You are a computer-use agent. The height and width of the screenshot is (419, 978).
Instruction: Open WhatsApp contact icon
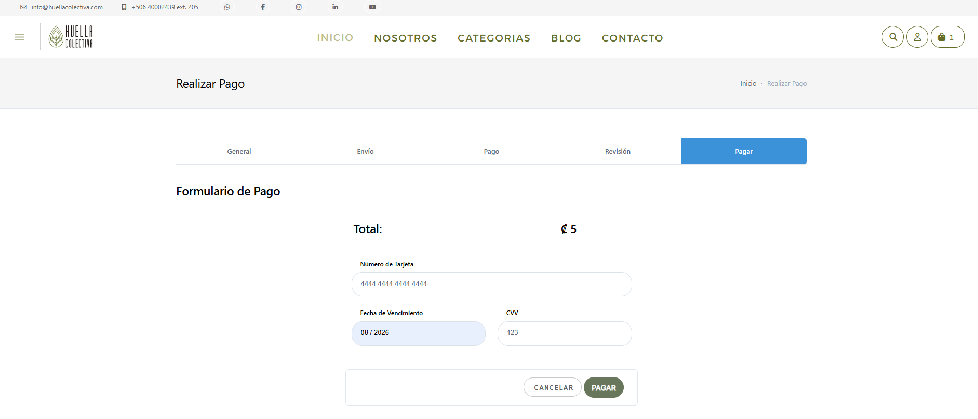(227, 7)
